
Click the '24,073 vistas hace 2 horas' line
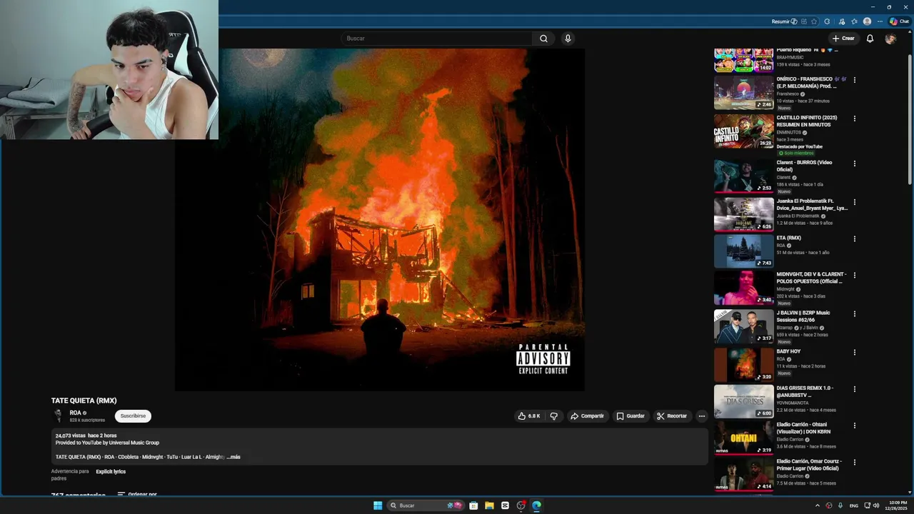(x=86, y=435)
